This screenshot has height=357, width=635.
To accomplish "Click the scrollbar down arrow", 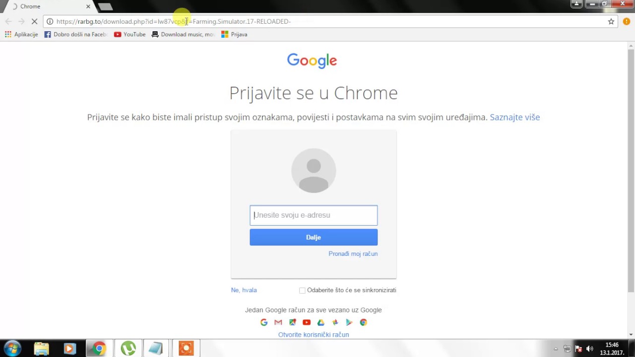I will (x=631, y=335).
